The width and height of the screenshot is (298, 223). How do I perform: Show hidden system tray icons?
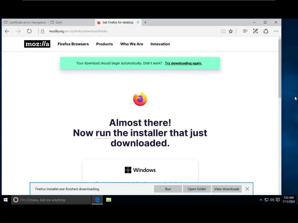tap(261, 200)
